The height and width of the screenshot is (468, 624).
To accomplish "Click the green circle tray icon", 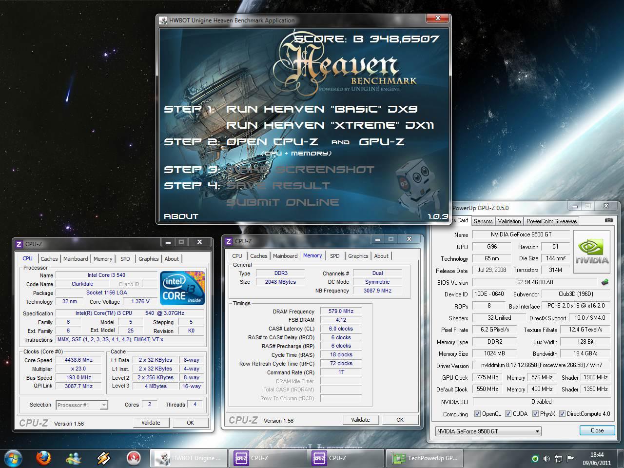I will (x=535, y=459).
